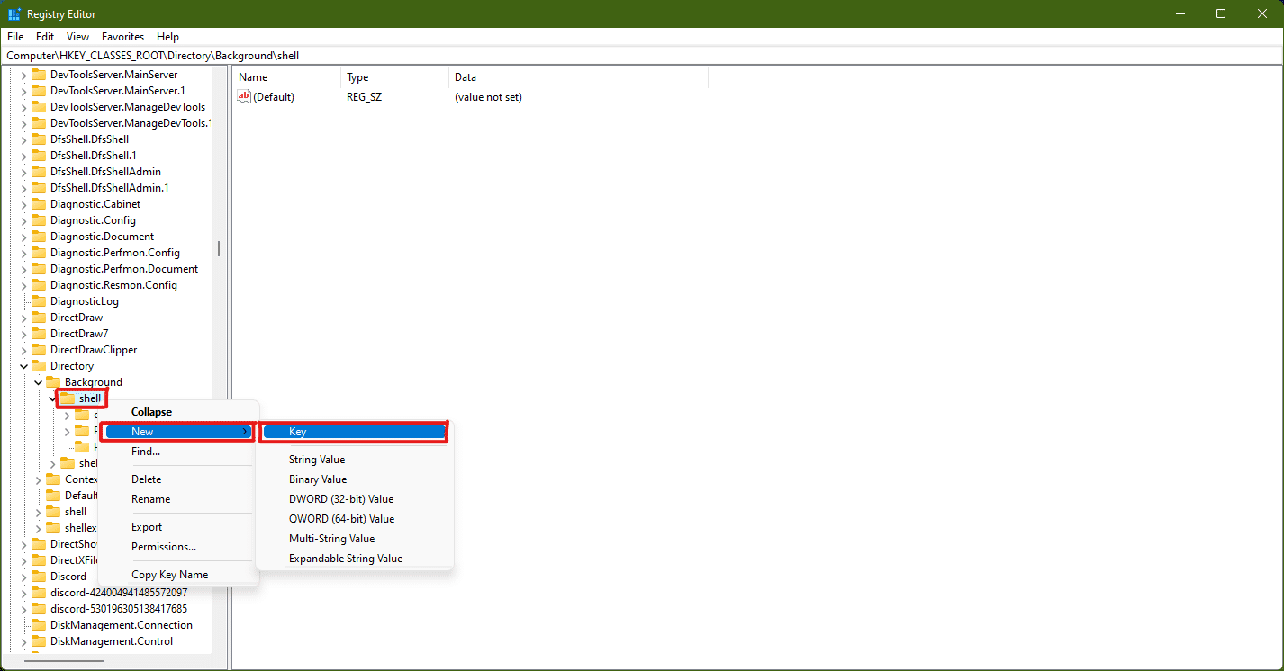Click the DiskManagement.Control folder icon

click(40, 640)
